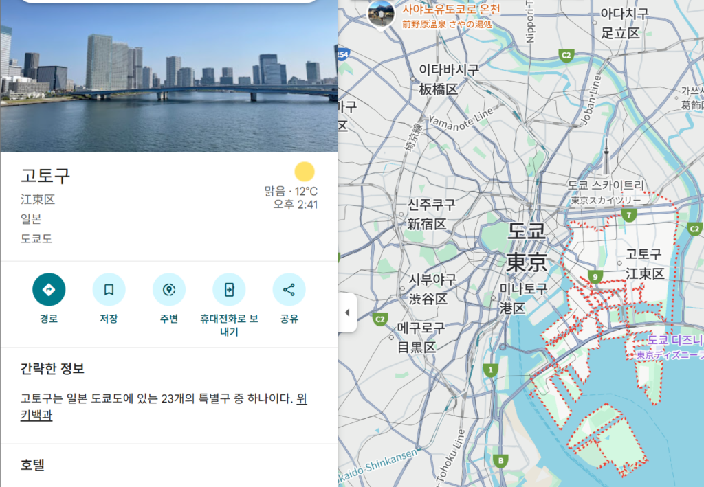Select the 미나토구 district label
The height and width of the screenshot is (487, 704).
(523, 297)
